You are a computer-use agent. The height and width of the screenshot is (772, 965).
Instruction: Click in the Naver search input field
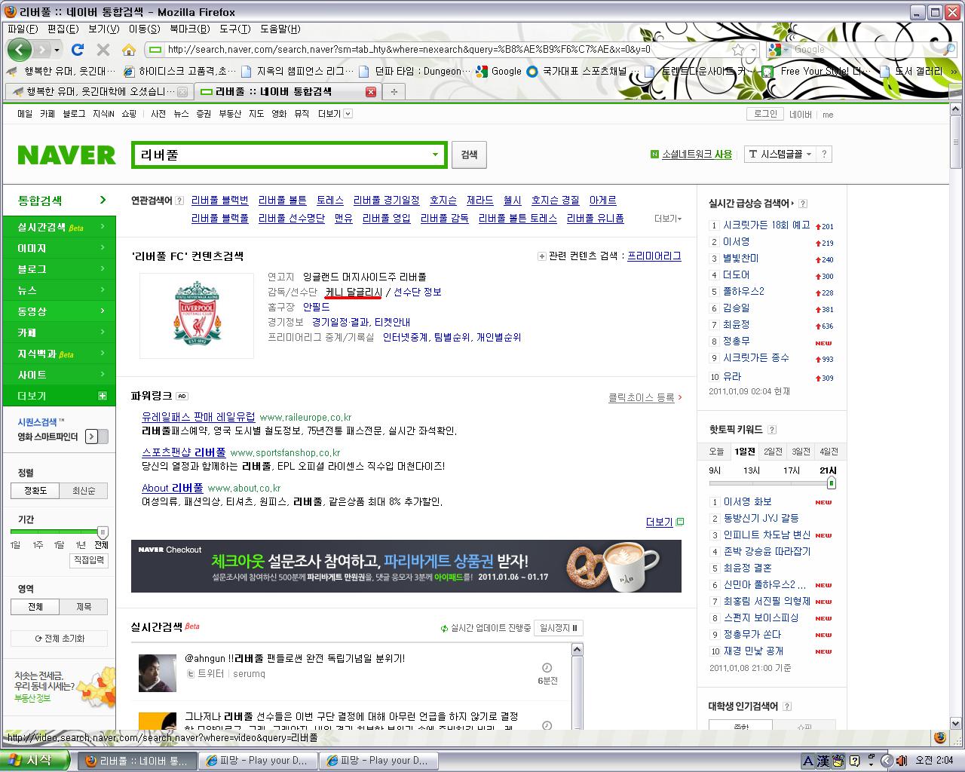tap(280, 155)
